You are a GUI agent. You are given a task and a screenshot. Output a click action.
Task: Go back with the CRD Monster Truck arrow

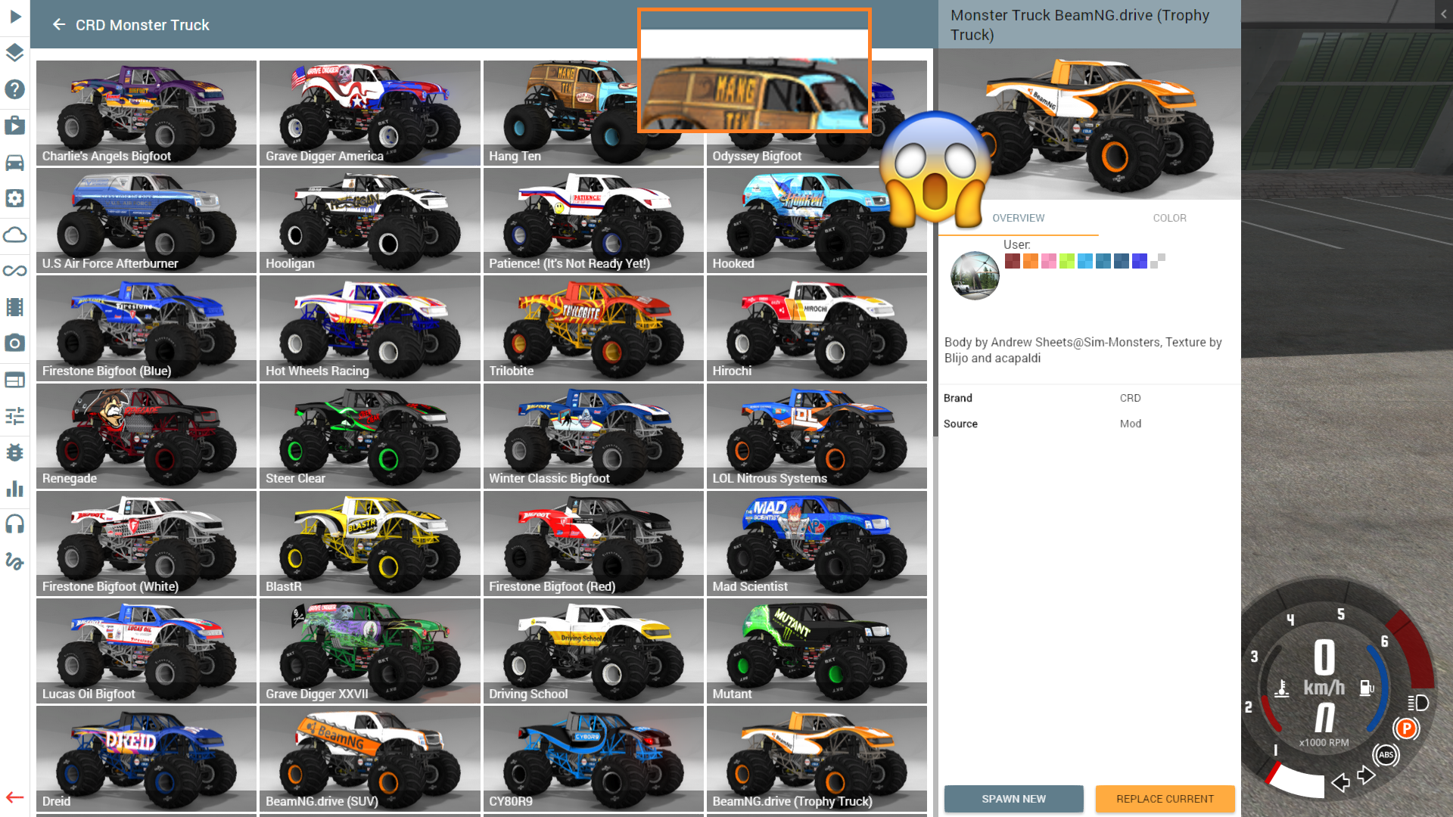pos(59,25)
